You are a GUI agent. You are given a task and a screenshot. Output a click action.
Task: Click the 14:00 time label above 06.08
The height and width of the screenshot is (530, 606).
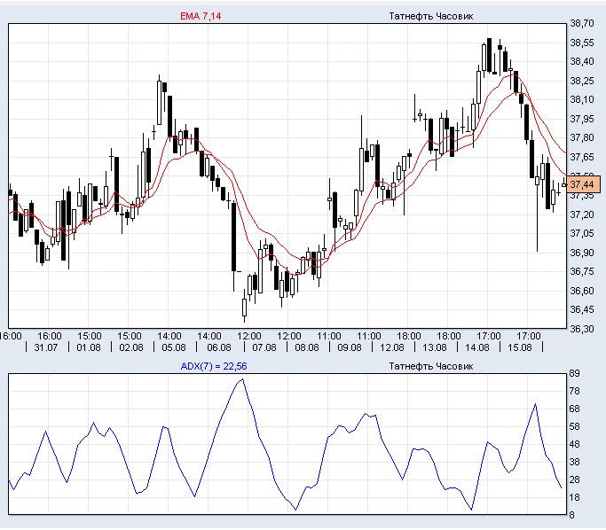pos(209,336)
